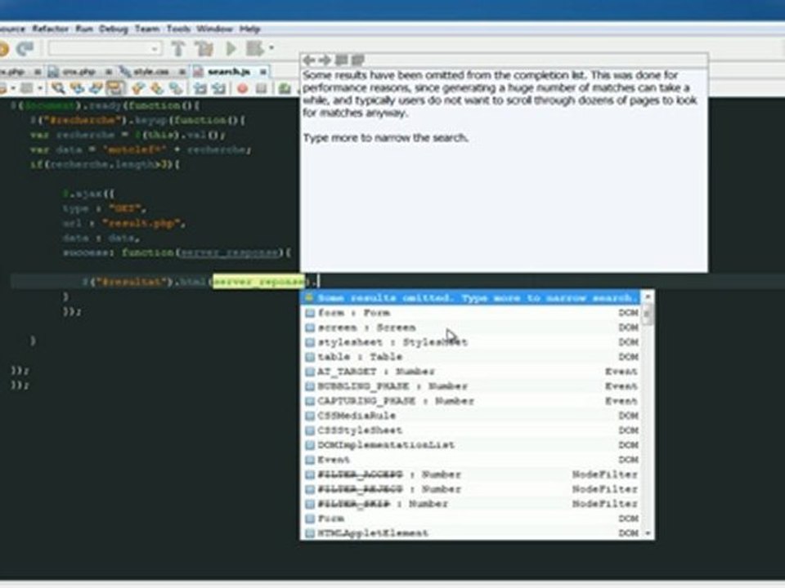Click third icon in documentation popup toolbar
Screen dimensions: 785x588
342,60
